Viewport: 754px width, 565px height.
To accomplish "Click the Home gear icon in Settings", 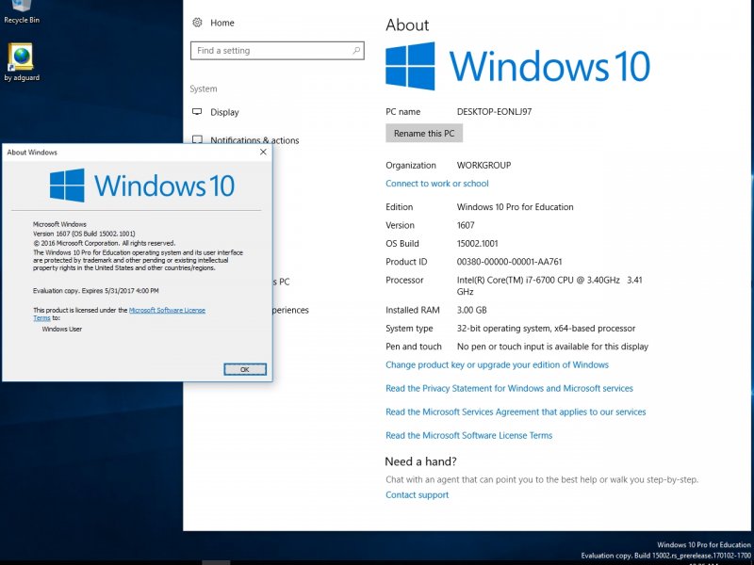I will (x=197, y=23).
